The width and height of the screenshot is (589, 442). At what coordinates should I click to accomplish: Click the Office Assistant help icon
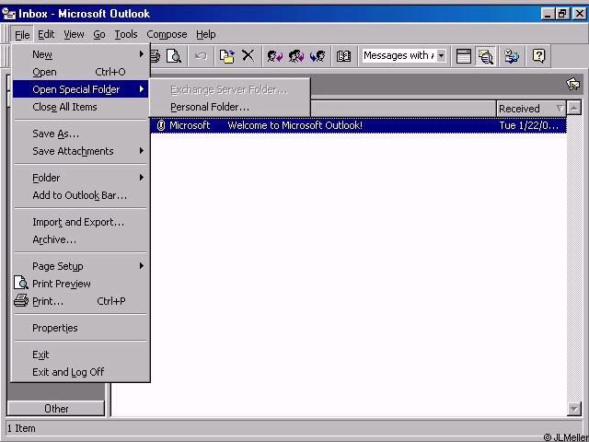point(538,56)
